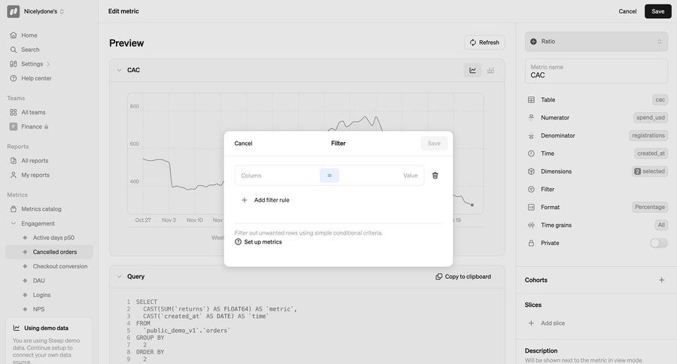Click the Refresh preview button

click(484, 42)
